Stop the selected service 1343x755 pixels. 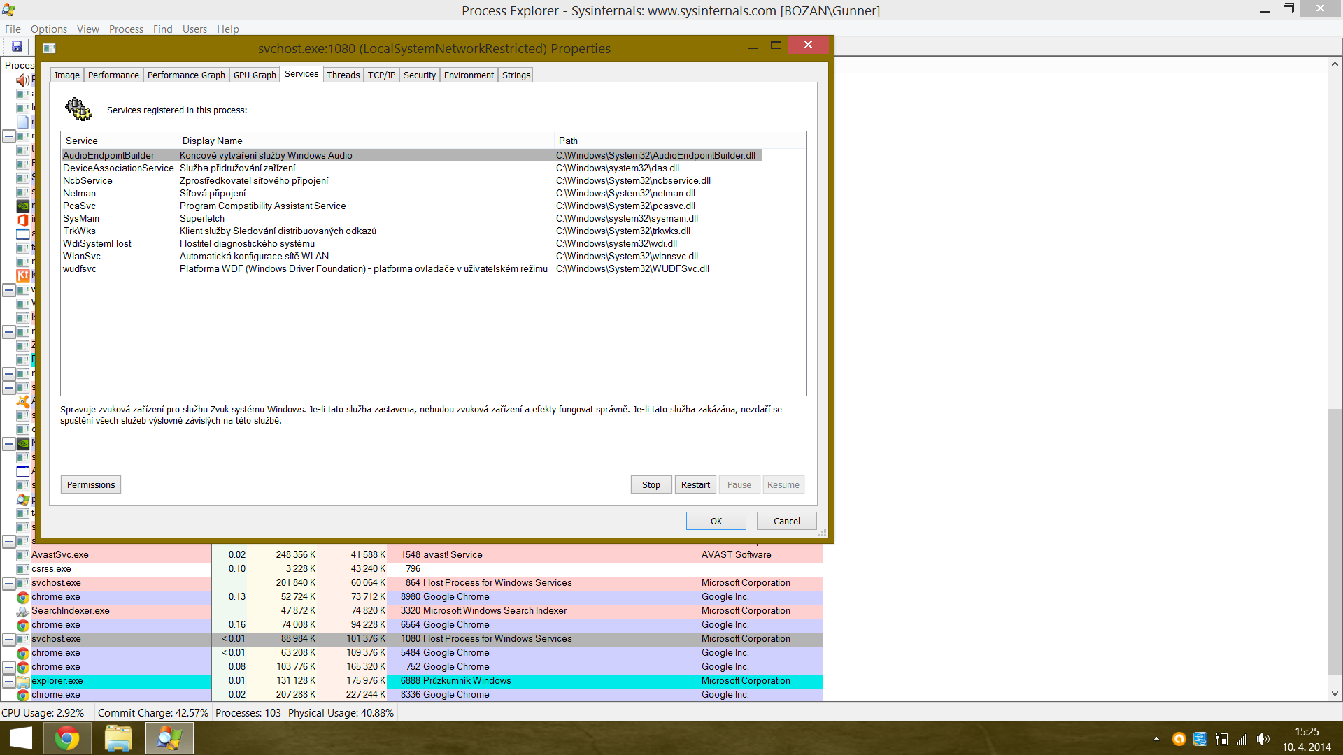click(x=651, y=484)
